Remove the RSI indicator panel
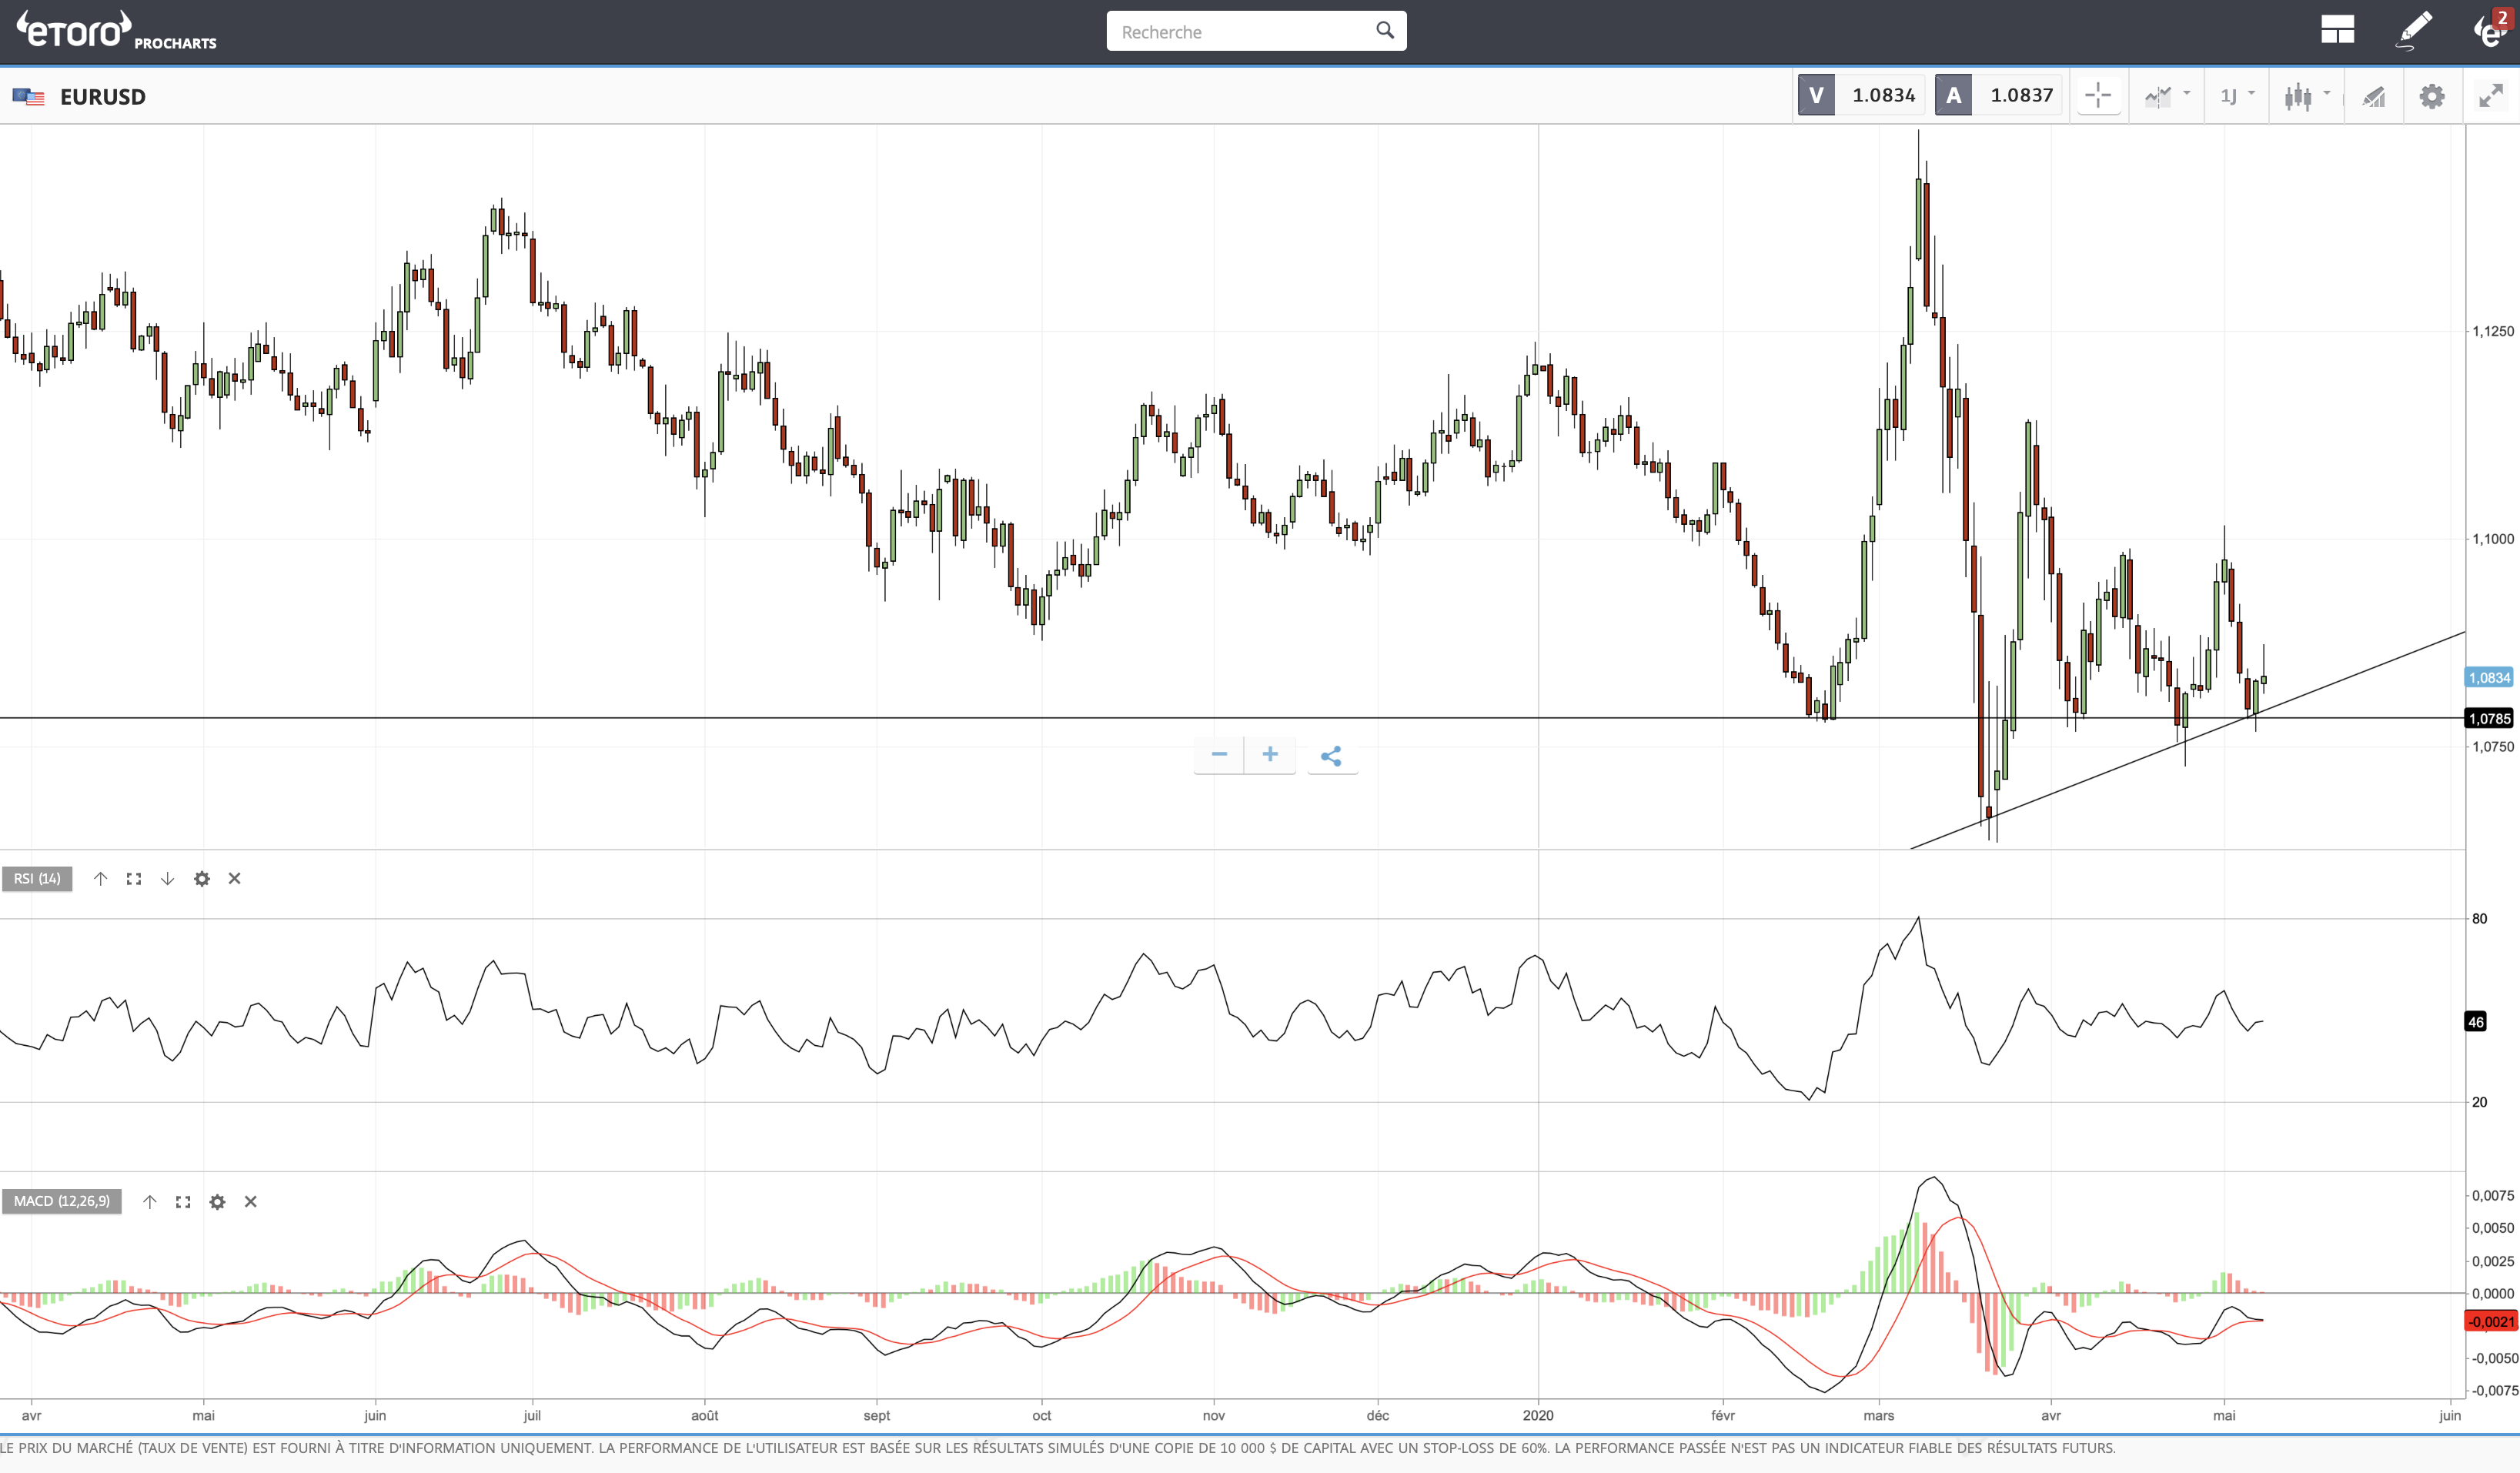 (235, 878)
